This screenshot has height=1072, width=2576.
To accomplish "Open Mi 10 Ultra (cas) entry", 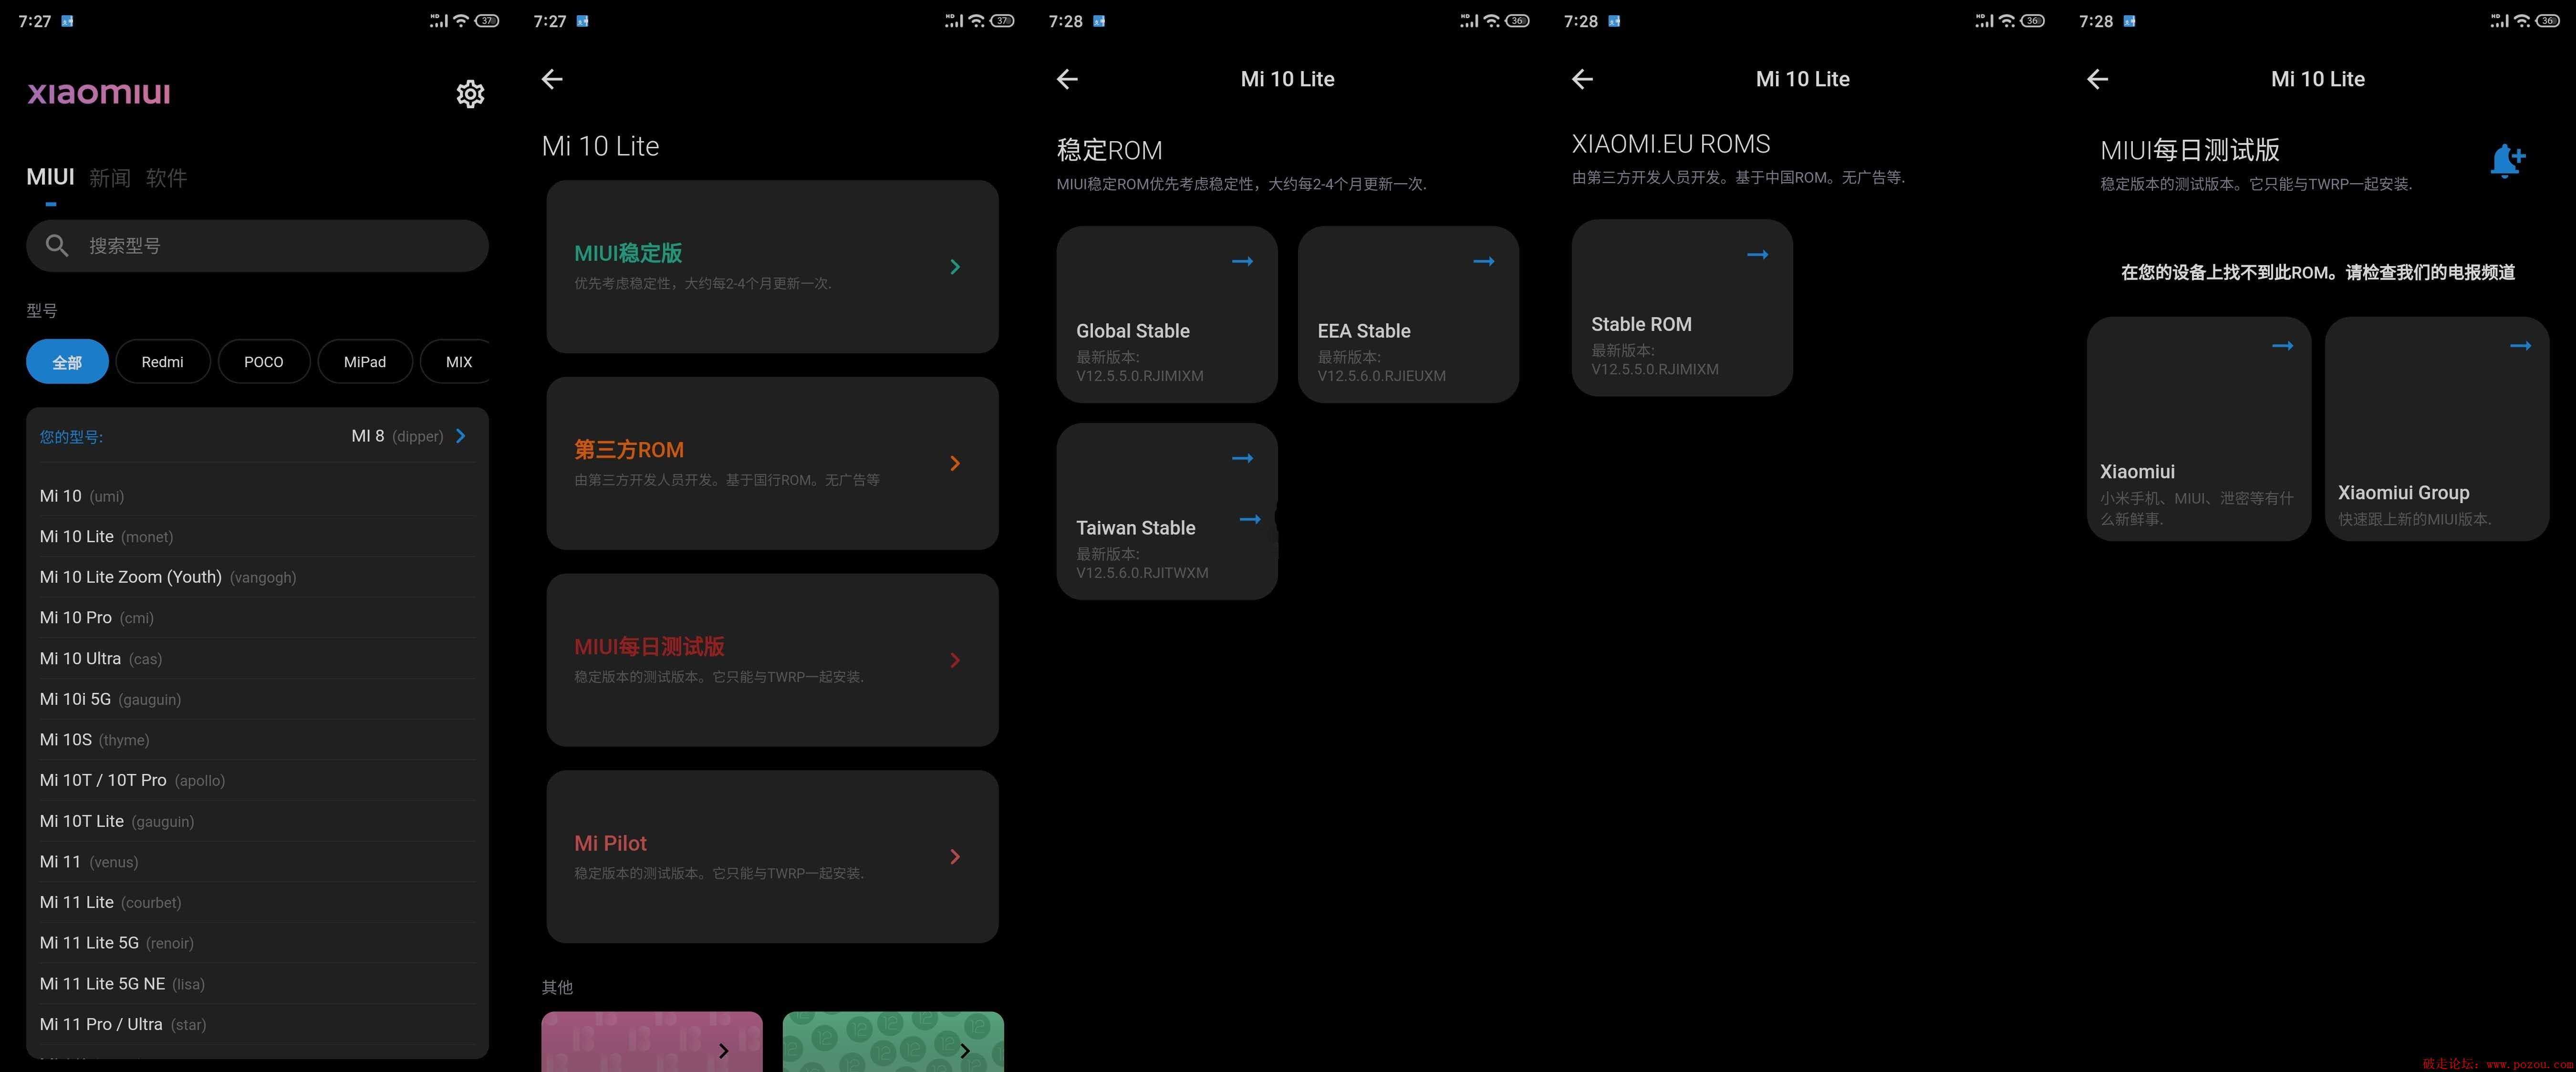I will coord(257,659).
